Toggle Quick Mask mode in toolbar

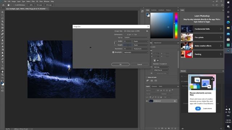click(x=3, y=87)
